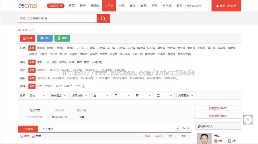This screenshot has width=258, height=144.
Task: Click the 08CMS logo
Action: pyautogui.click(x=28, y=6)
